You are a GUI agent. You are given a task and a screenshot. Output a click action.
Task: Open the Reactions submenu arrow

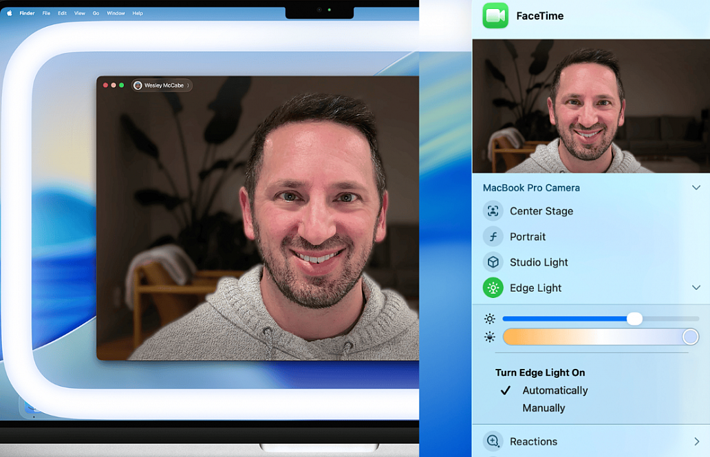(x=696, y=441)
